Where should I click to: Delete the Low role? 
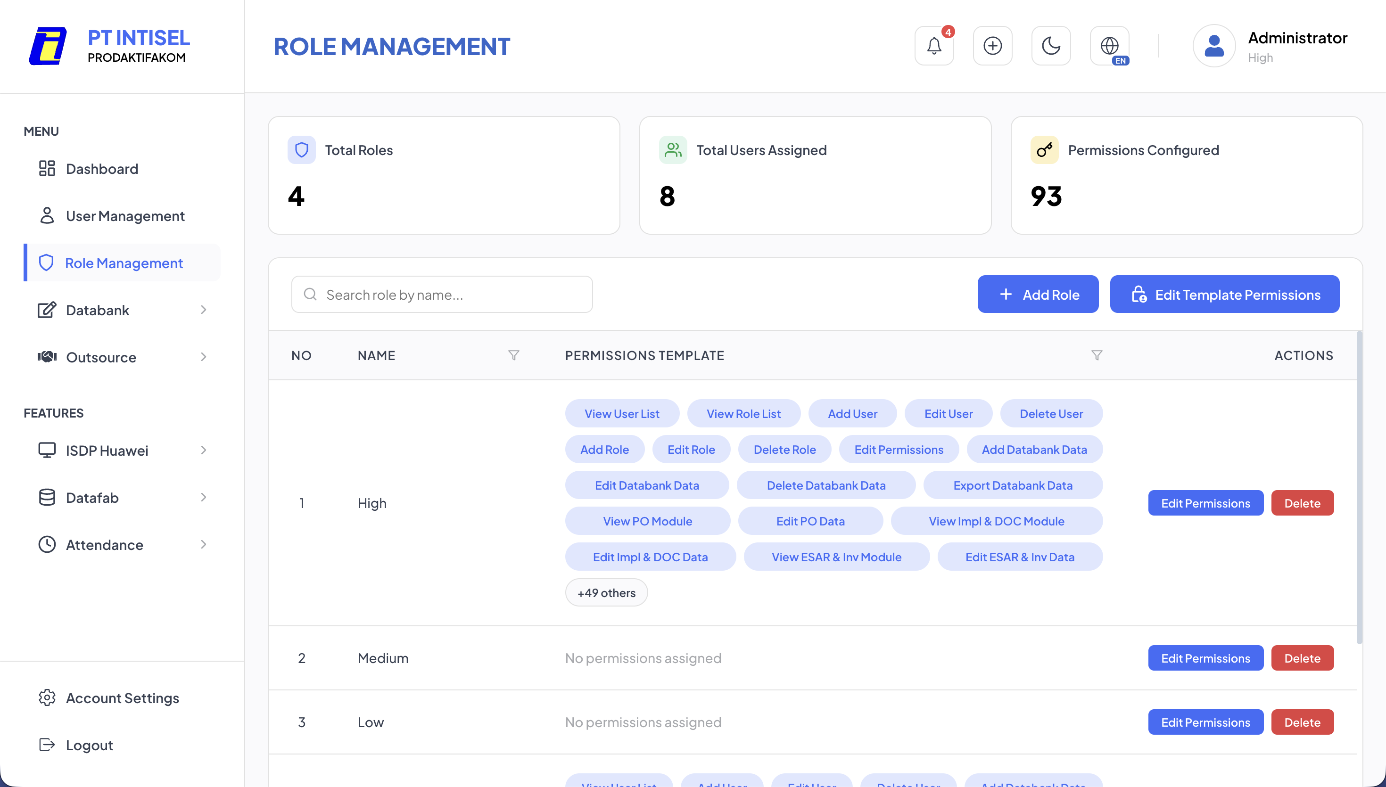[1302, 721]
